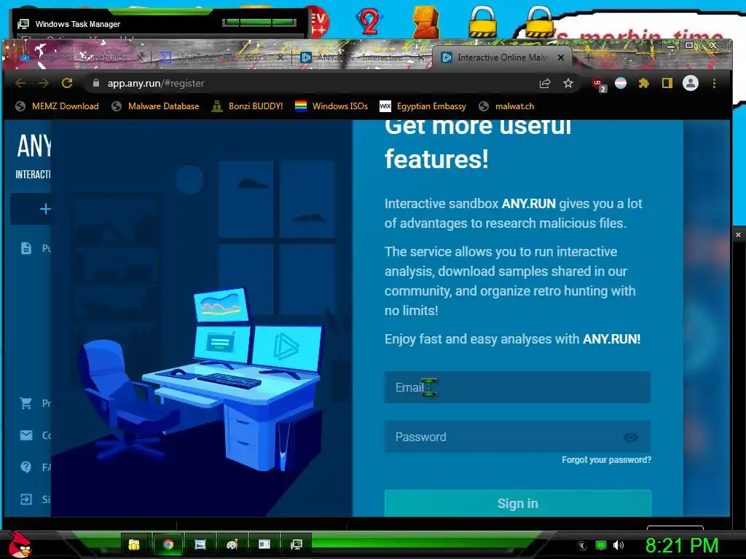Close side panel with X at right edge

(x=738, y=235)
